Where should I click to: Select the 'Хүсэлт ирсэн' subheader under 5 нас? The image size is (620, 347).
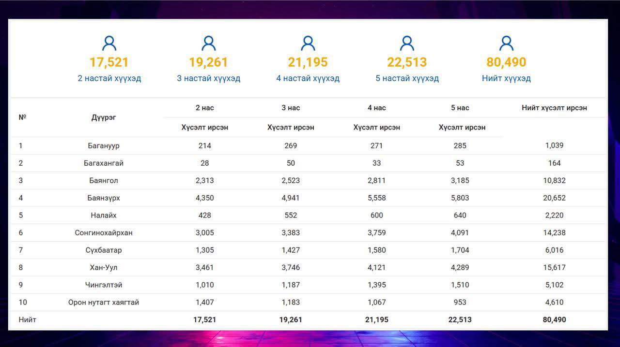[x=462, y=128]
